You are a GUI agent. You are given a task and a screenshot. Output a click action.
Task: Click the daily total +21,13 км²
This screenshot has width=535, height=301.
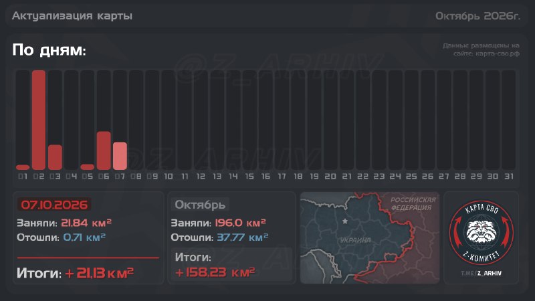coord(99,273)
